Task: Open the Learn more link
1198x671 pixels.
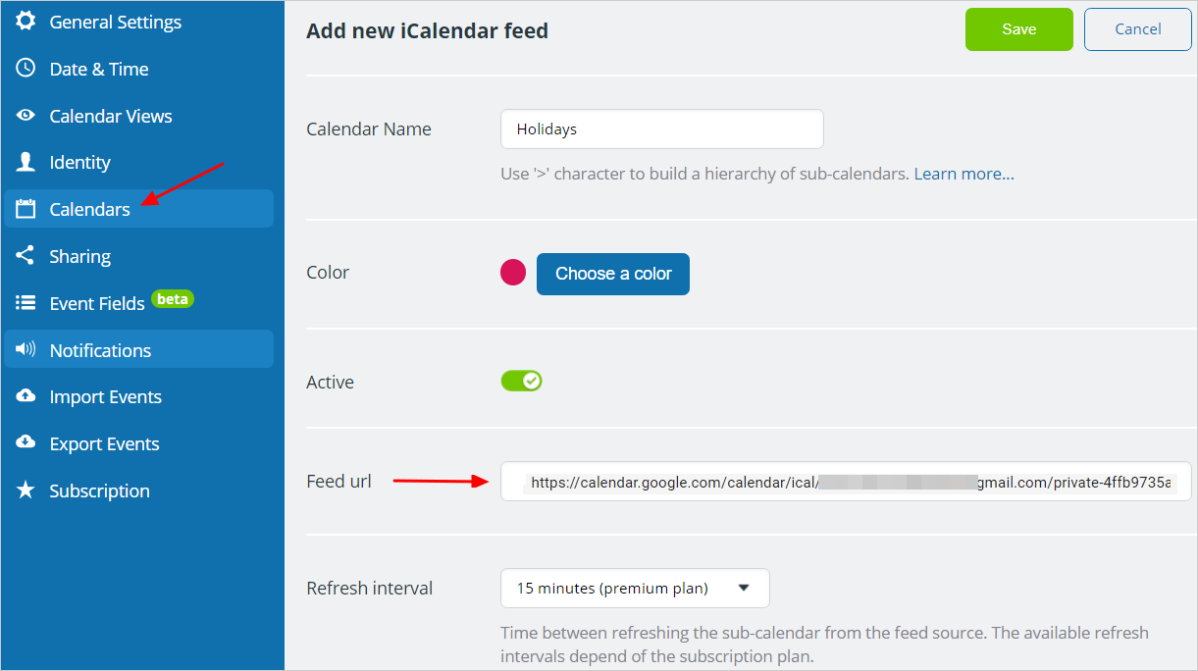Action: pyautogui.click(x=964, y=174)
